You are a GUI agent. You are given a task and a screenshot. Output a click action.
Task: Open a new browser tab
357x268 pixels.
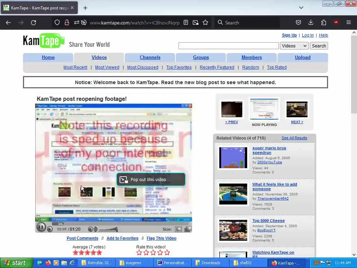[85, 8]
